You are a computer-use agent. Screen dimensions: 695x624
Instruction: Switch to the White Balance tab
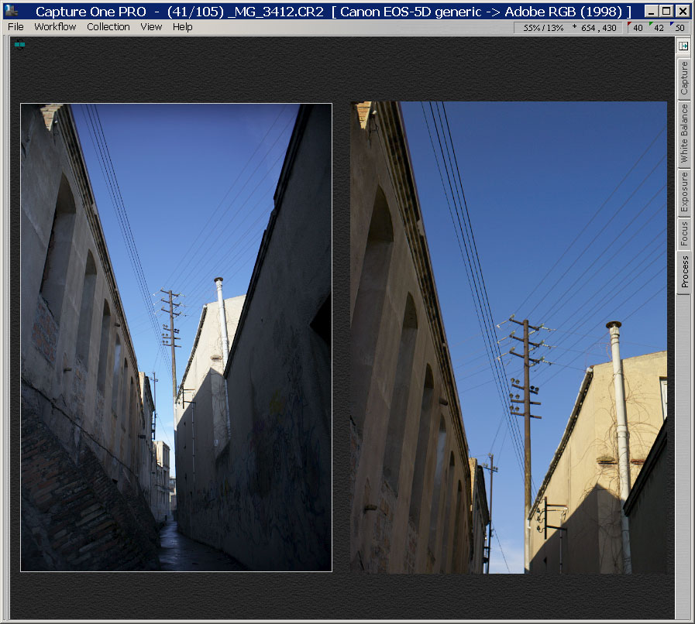(684, 134)
